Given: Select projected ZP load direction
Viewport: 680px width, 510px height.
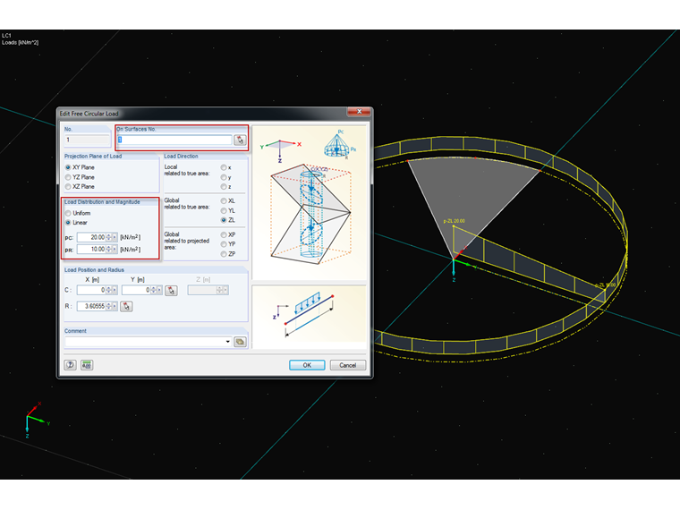Looking at the screenshot, I should point(224,254).
